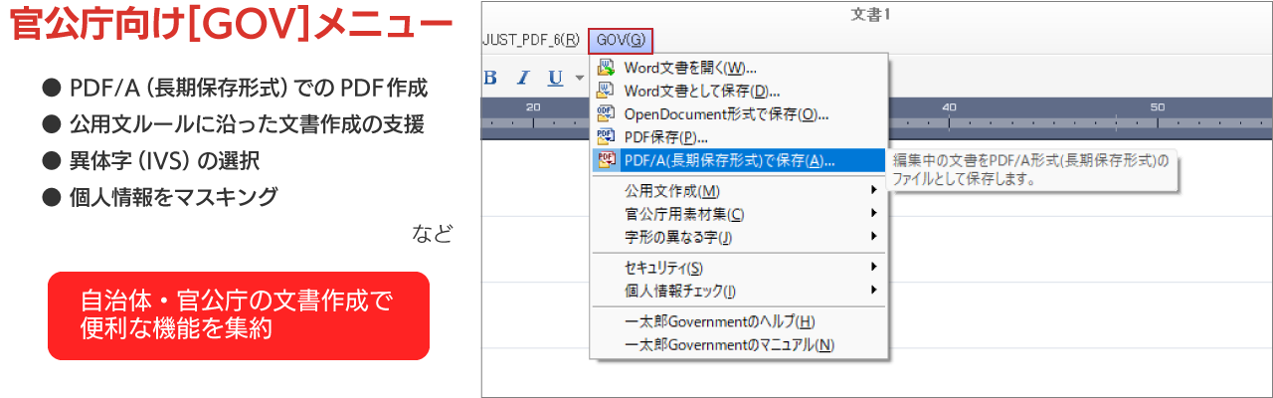Toggle Italic formatting button
The image size is (1273, 398).
(523, 78)
